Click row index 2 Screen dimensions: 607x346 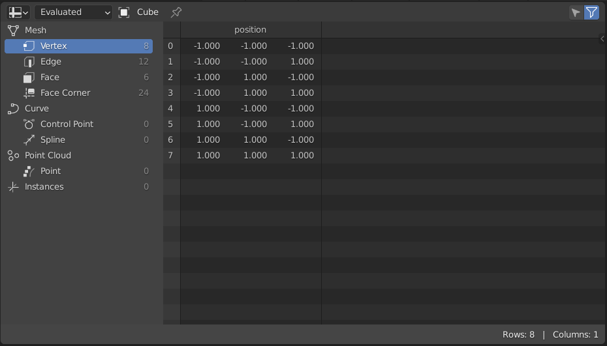point(170,78)
